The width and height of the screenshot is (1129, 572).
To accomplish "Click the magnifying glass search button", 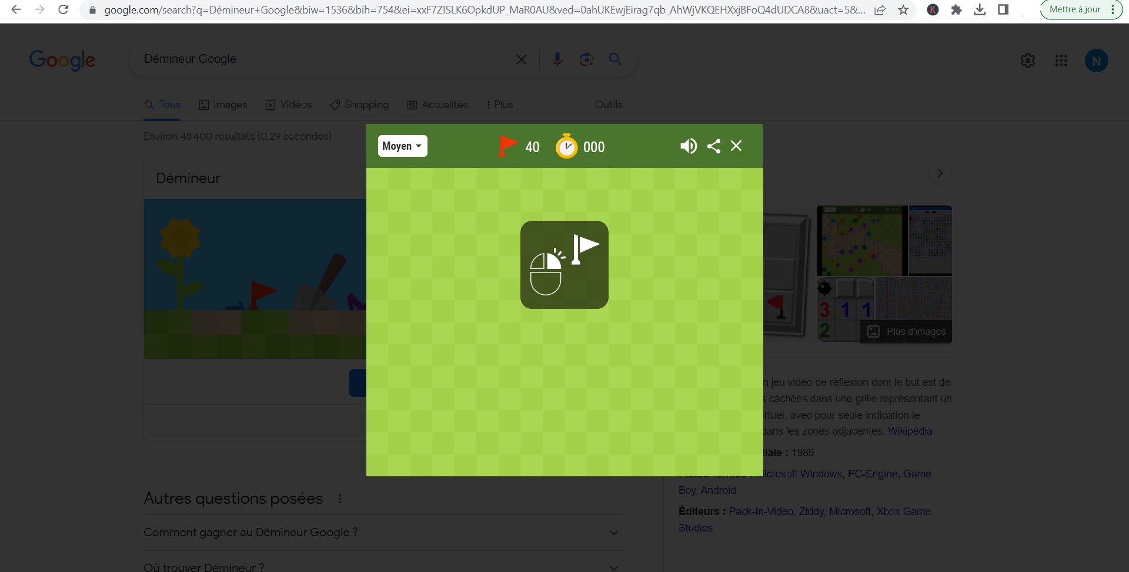I will point(615,59).
